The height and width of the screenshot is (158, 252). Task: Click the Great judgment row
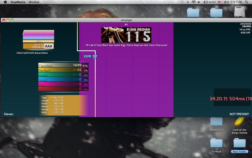tap(63, 75)
